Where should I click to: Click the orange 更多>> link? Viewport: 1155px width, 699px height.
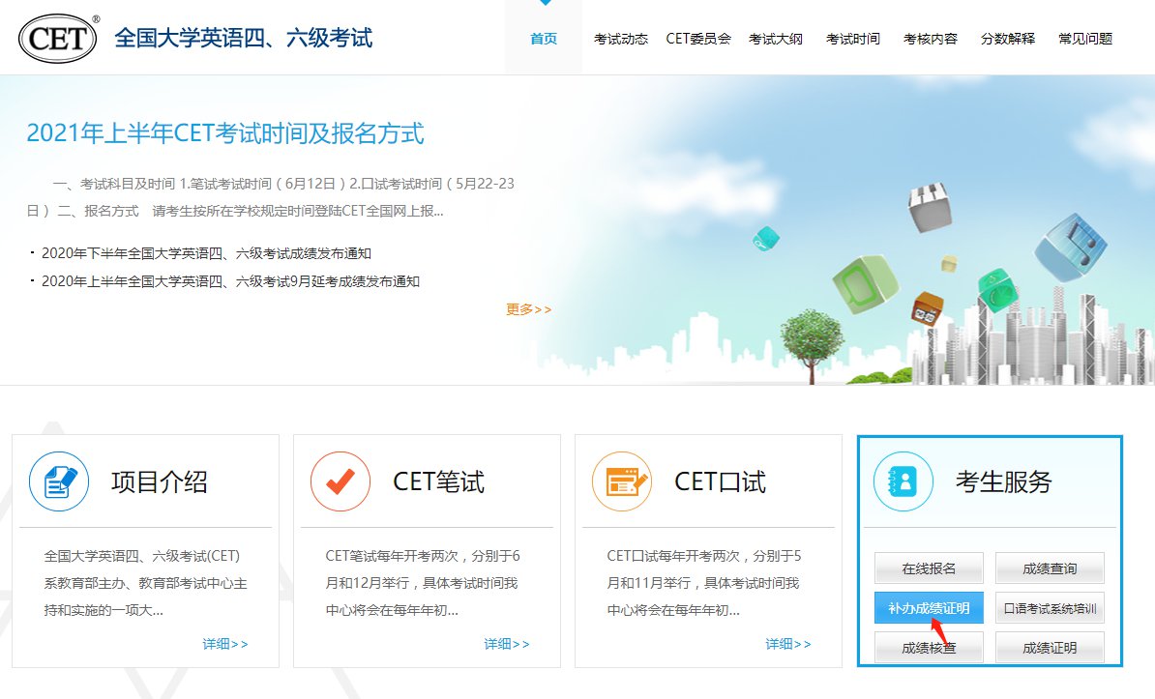click(x=528, y=309)
